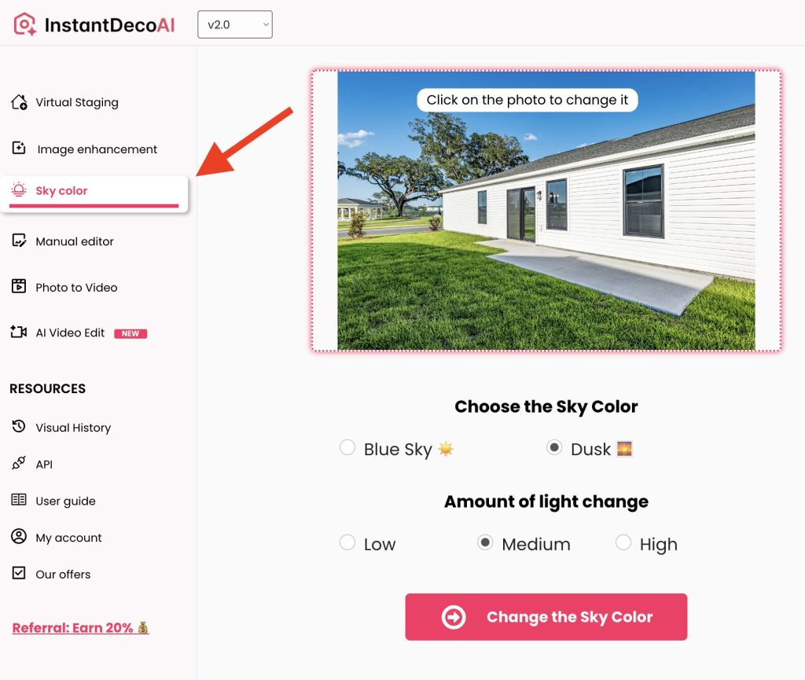Click the house photo to change it
The image size is (805, 680).
pyautogui.click(x=546, y=211)
